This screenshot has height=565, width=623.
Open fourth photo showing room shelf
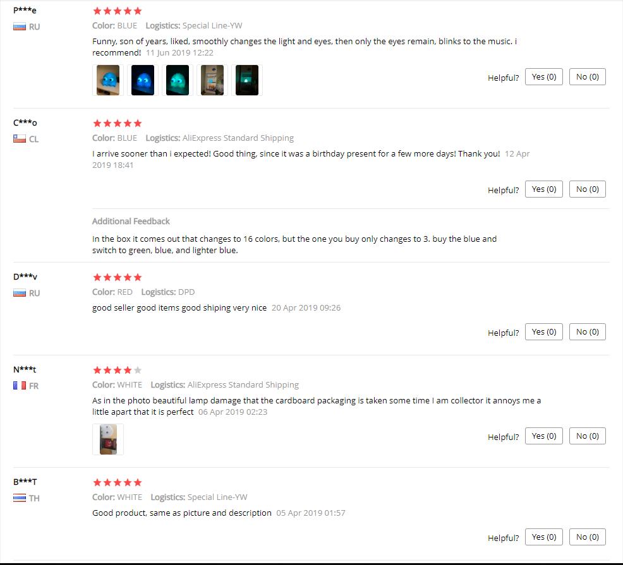click(x=212, y=80)
